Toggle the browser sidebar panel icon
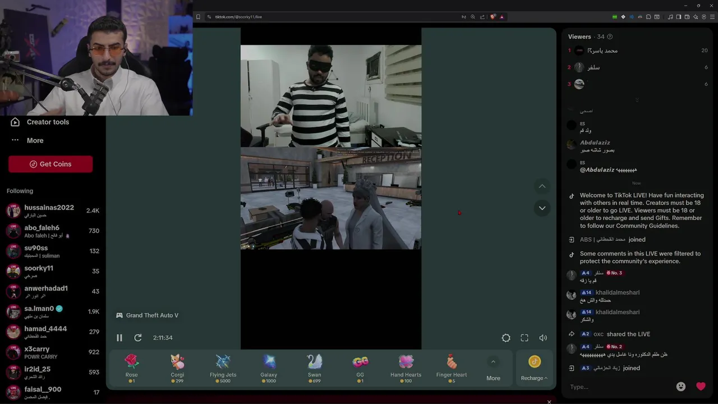Viewport: 718px width, 404px height. [679, 17]
